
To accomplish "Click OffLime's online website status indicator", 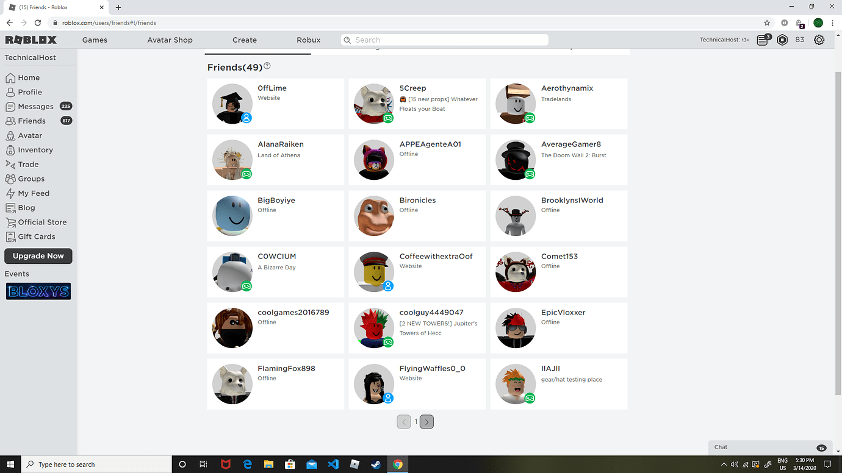I will click(x=246, y=118).
